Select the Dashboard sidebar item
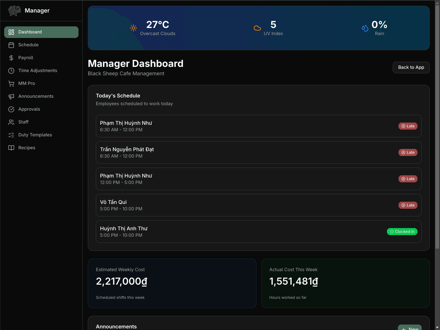 coord(41,32)
